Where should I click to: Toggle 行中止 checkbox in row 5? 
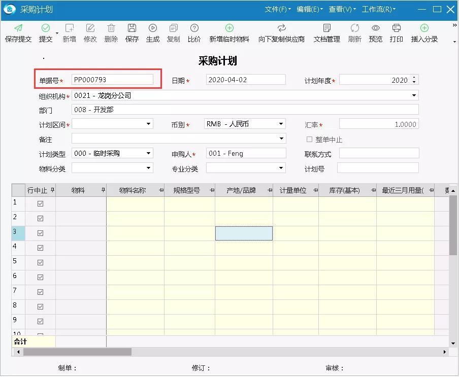pos(41,263)
